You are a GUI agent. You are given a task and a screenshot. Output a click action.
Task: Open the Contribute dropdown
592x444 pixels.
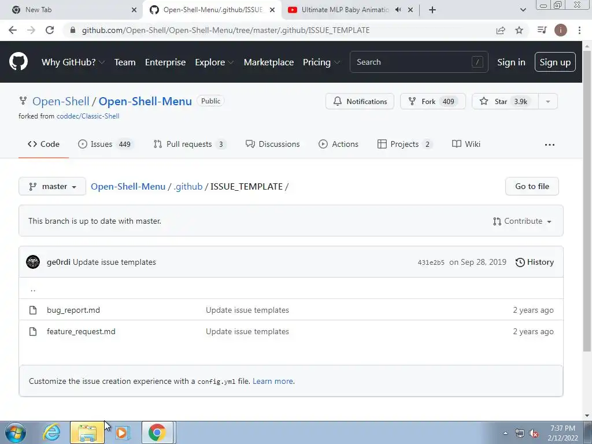[x=522, y=221]
